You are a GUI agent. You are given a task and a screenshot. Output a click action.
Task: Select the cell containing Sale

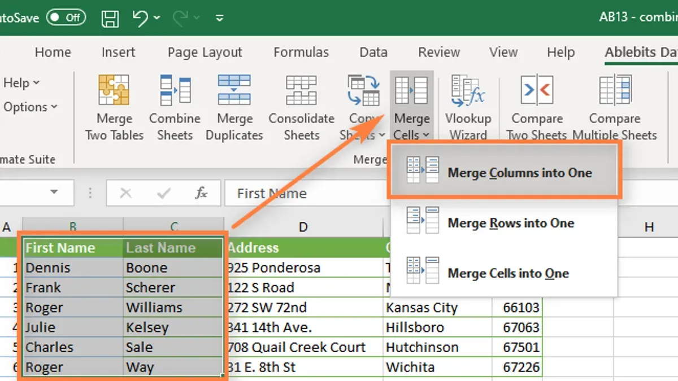[x=173, y=347]
